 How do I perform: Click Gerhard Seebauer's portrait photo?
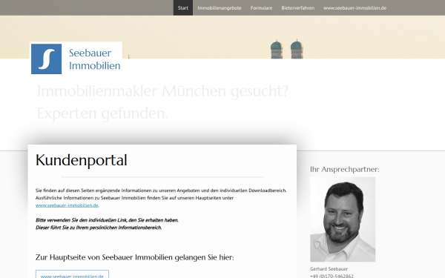343,219
